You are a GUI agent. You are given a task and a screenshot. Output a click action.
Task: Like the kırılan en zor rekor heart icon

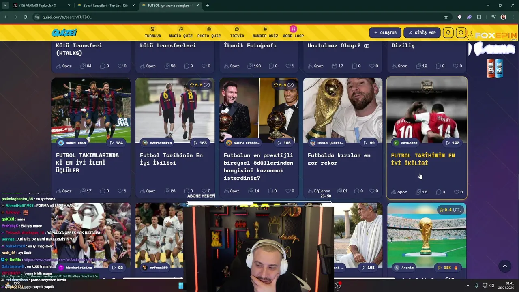click(372, 191)
